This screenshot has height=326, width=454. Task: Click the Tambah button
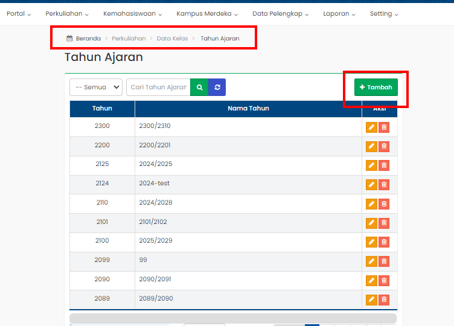point(376,87)
